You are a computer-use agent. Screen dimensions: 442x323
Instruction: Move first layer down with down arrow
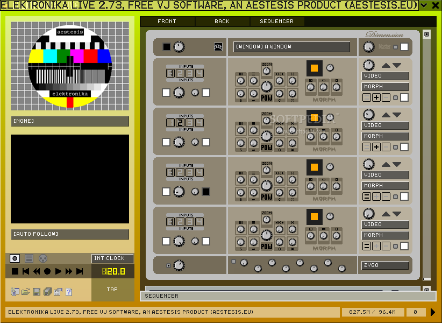click(397, 66)
